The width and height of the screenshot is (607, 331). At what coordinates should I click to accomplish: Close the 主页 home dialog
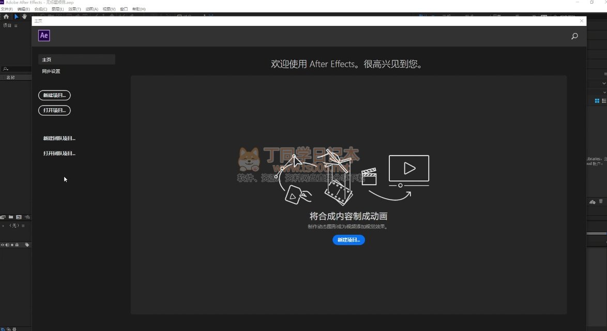pos(582,21)
